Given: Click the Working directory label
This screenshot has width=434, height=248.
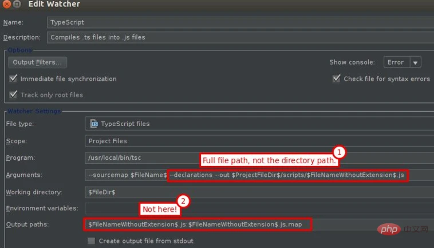Looking at the screenshot, I should (34, 192).
